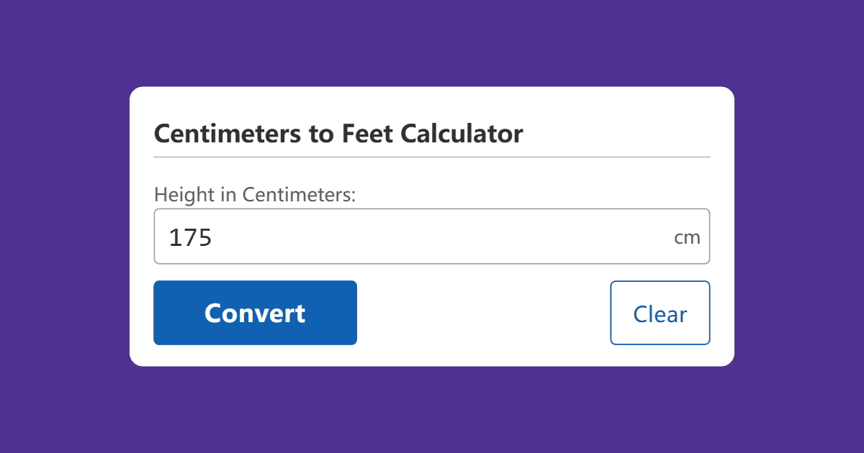Click the purple background above the calculator card
Viewport: 864px width, 453px height.
pyautogui.click(x=432, y=43)
